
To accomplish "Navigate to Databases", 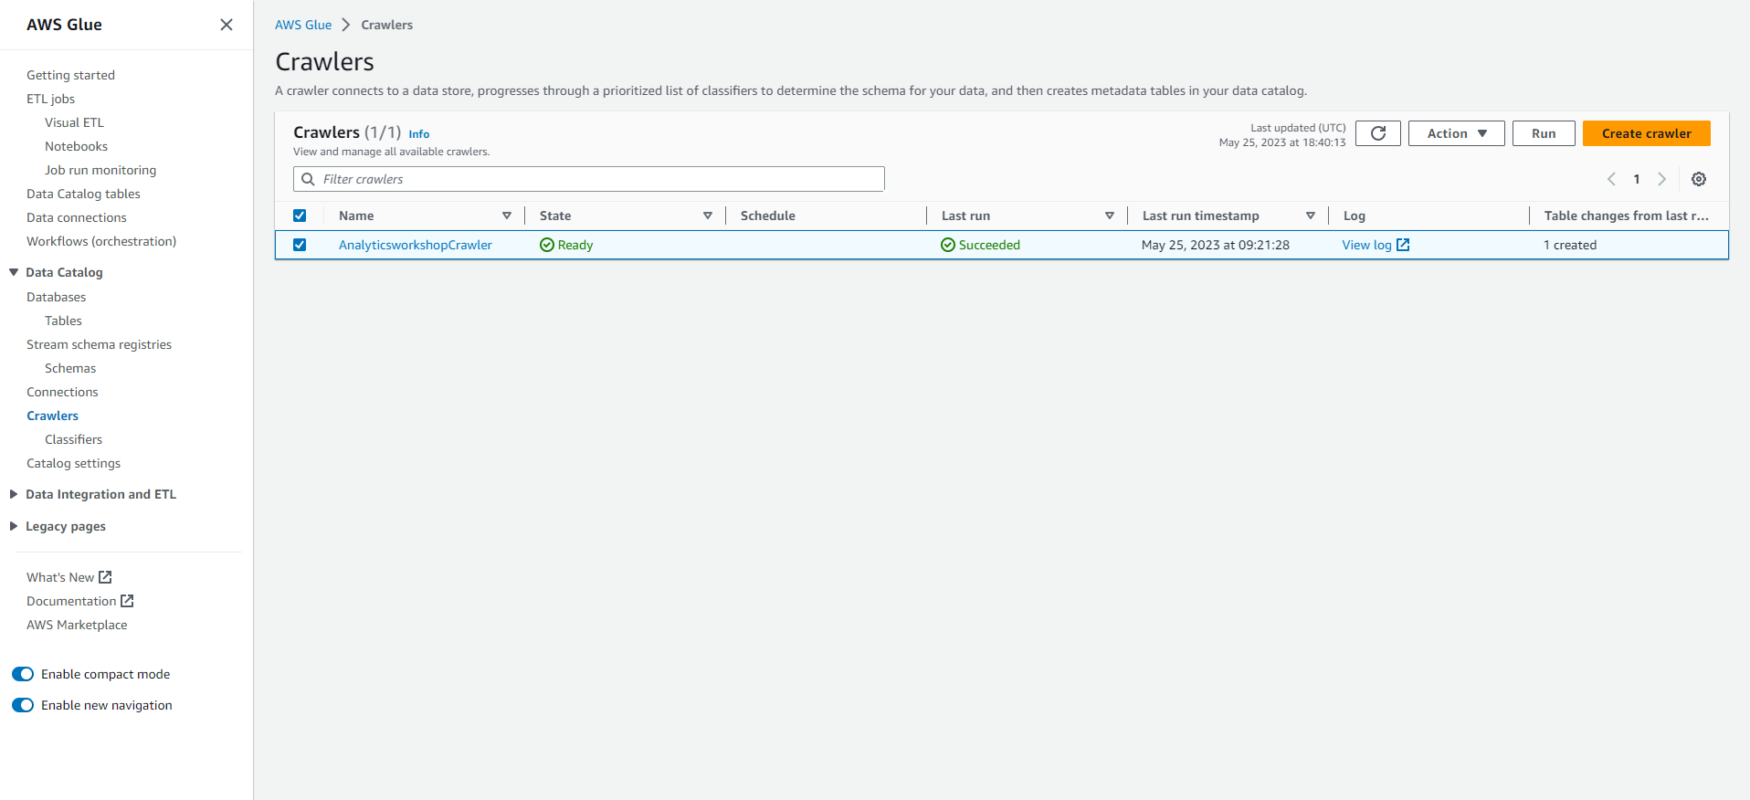I will point(56,297).
